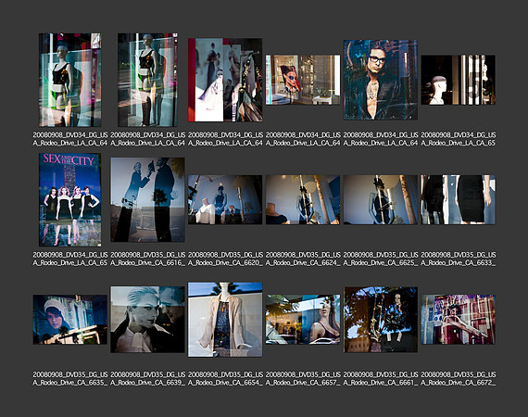This screenshot has width=528, height=417.
Task: Select filename text ending Rodeo_Drive_CA_6672_
Action: pos(459,378)
